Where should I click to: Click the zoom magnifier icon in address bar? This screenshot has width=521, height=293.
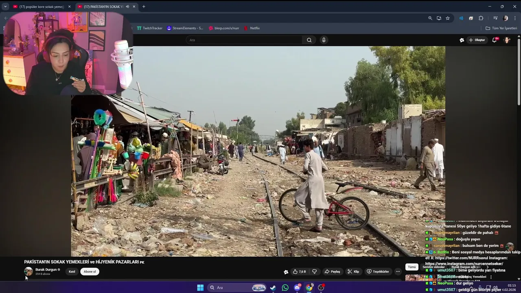(430, 18)
